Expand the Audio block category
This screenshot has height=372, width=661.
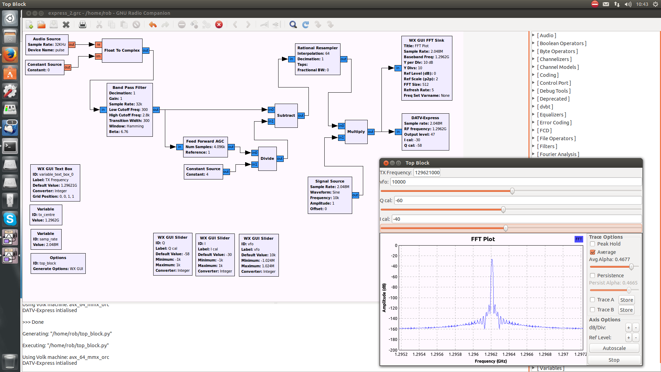(533, 35)
